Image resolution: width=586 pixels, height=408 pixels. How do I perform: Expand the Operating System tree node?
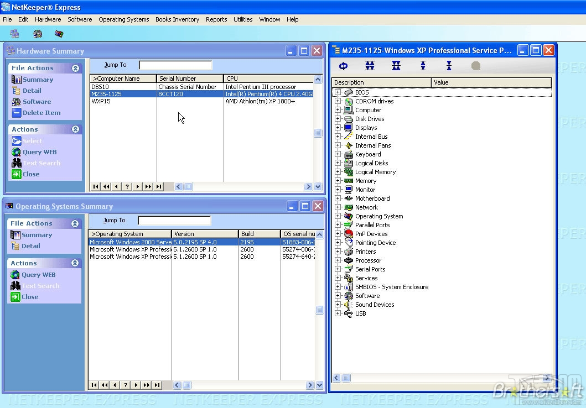(338, 216)
